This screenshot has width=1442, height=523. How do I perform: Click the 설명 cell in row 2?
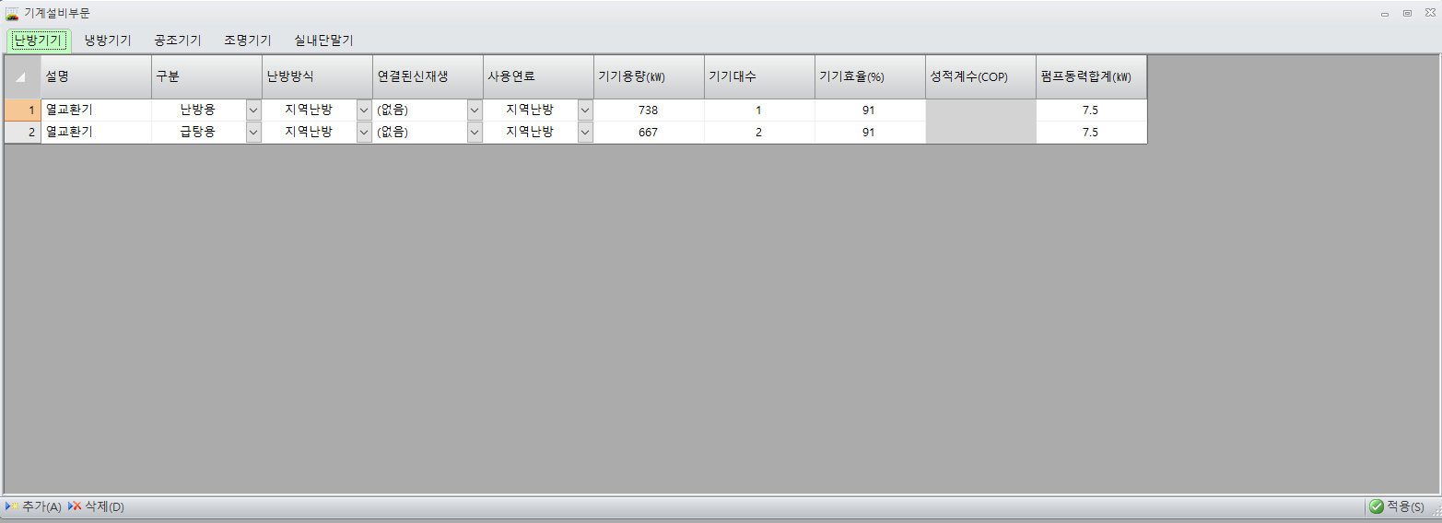point(96,132)
